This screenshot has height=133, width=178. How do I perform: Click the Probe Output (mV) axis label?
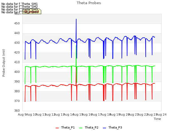(4, 63)
